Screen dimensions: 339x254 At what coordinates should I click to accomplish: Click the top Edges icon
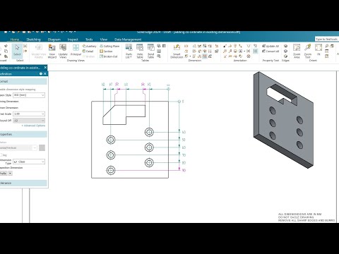coord(285,46)
